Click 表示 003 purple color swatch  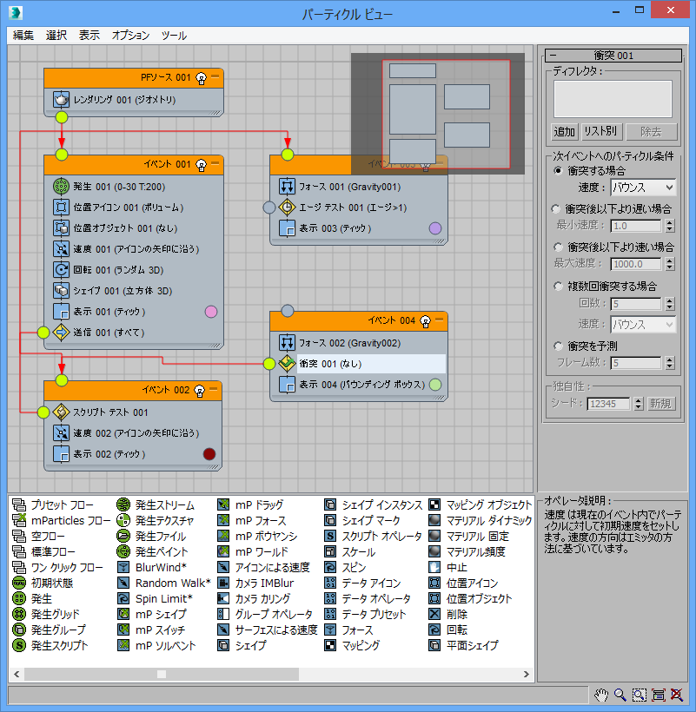click(x=435, y=228)
